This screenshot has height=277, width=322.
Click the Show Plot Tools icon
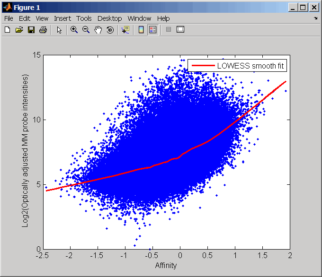pyautogui.click(x=180, y=29)
